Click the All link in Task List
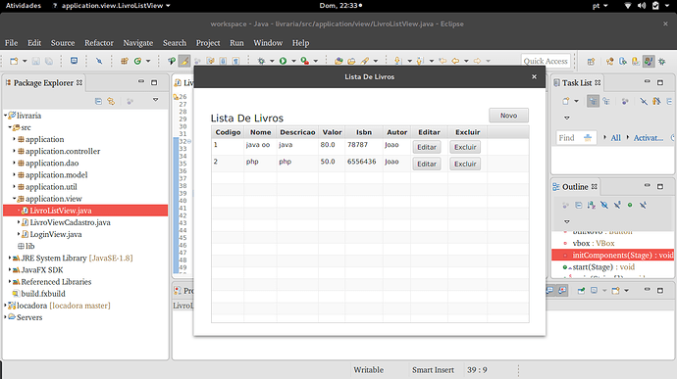Image resolution: width=677 pixels, height=379 pixels. click(x=616, y=138)
